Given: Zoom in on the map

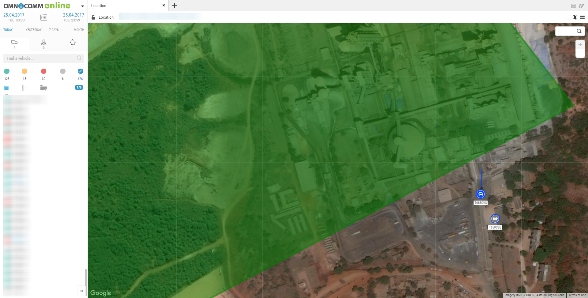Looking at the screenshot, I should coord(580,45).
